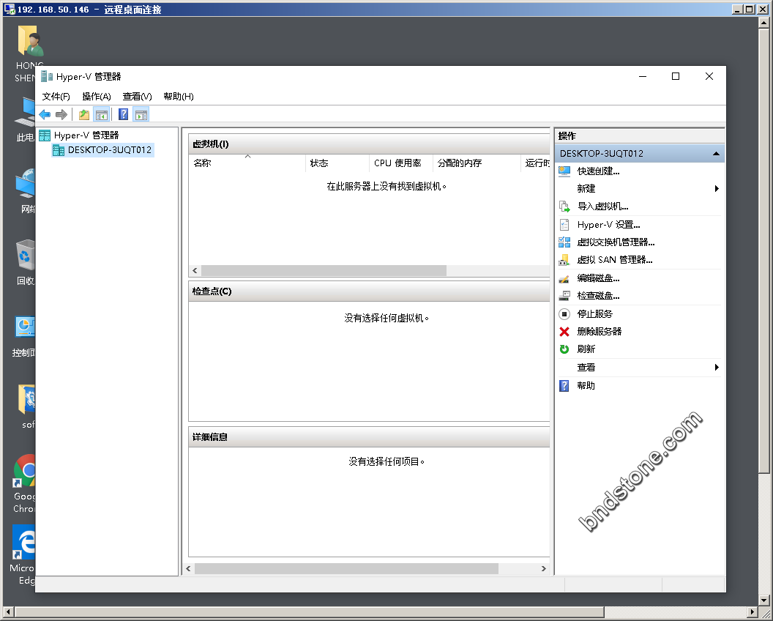
Task: Open the 操作(A) menu
Action: coord(97,97)
